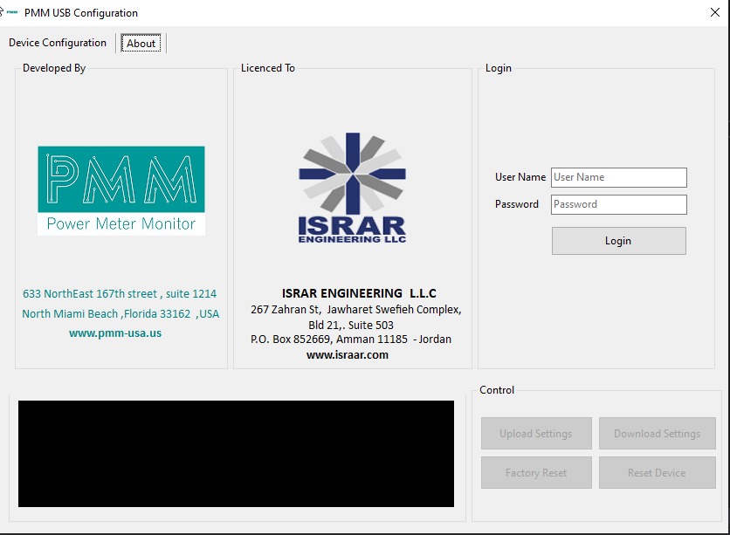This screenshot has width=730, height=535.
Task: Select 'Bld 21,. Suite 503' text
Action: point(350,325)
